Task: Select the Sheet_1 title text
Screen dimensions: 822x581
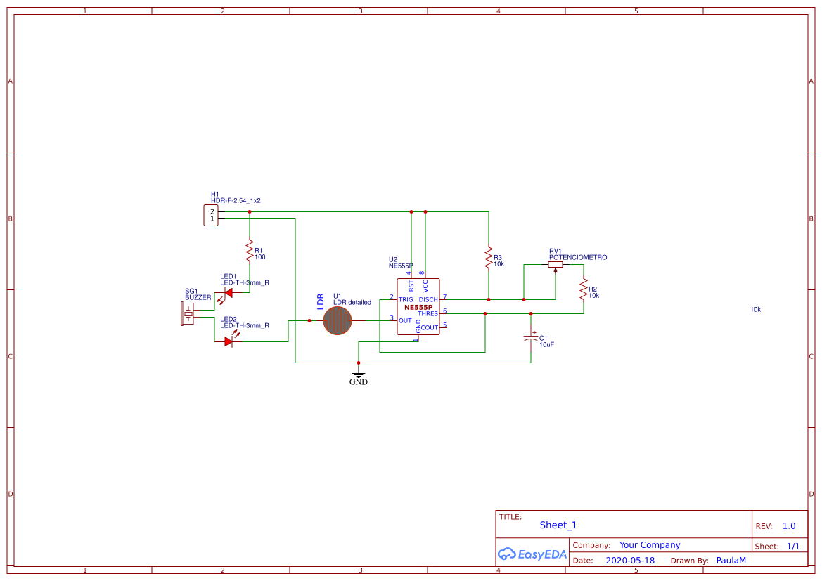Action: pos(558,525)
